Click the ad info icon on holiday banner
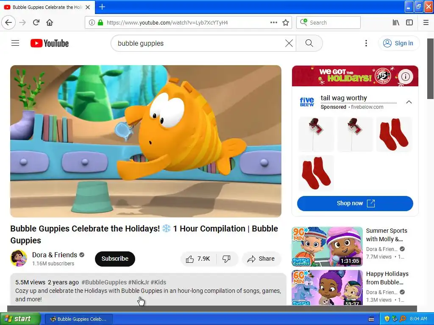Viewport: 434px width, 325px height. pyautogui.click(x=406, y=77)
